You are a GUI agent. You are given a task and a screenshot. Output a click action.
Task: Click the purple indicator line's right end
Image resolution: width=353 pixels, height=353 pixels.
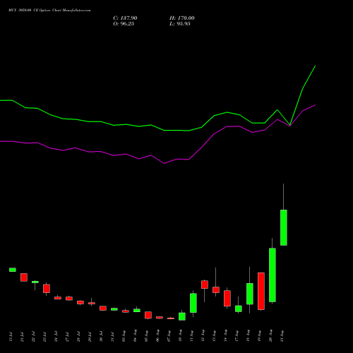tap(315, 105)
